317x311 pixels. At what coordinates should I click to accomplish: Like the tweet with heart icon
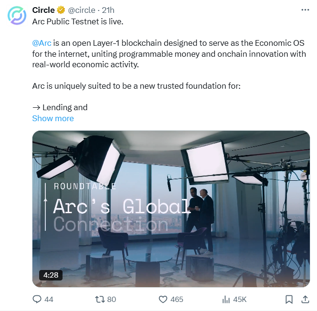(x=163, y=299)
